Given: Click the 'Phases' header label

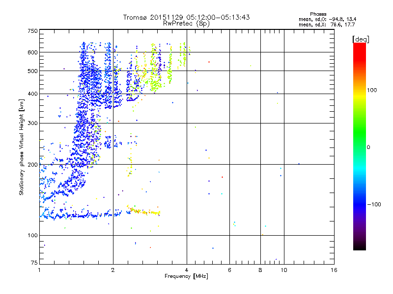Looking at the screenshot, I should click(318, 14).
